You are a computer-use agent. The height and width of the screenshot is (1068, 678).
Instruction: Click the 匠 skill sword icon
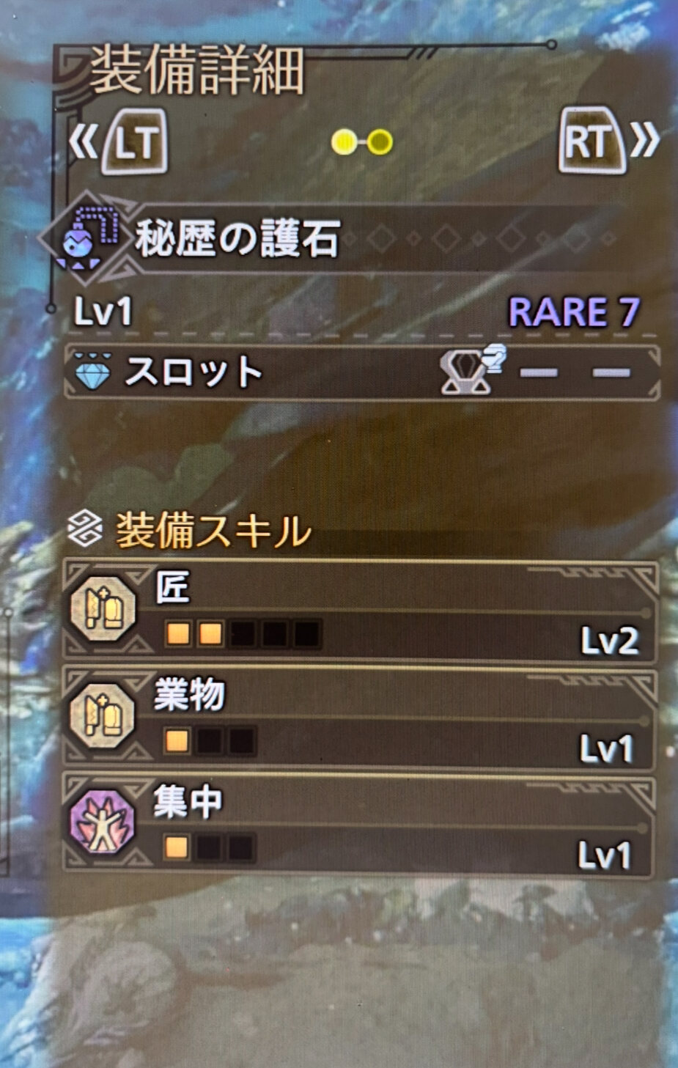[x=103, y=608]
